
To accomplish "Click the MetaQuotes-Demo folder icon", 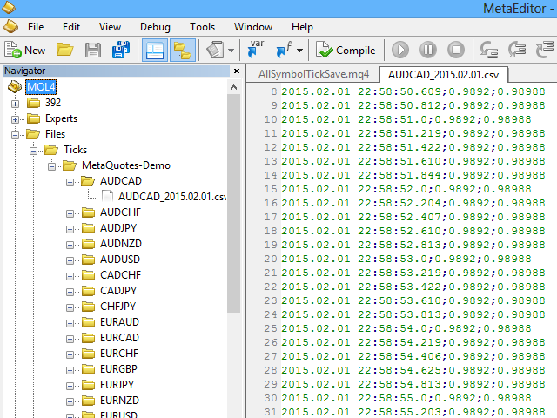I will tap(70, 165).
